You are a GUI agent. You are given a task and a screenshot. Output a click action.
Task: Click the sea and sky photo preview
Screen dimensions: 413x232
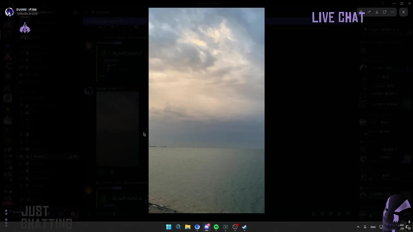[206, 111]
